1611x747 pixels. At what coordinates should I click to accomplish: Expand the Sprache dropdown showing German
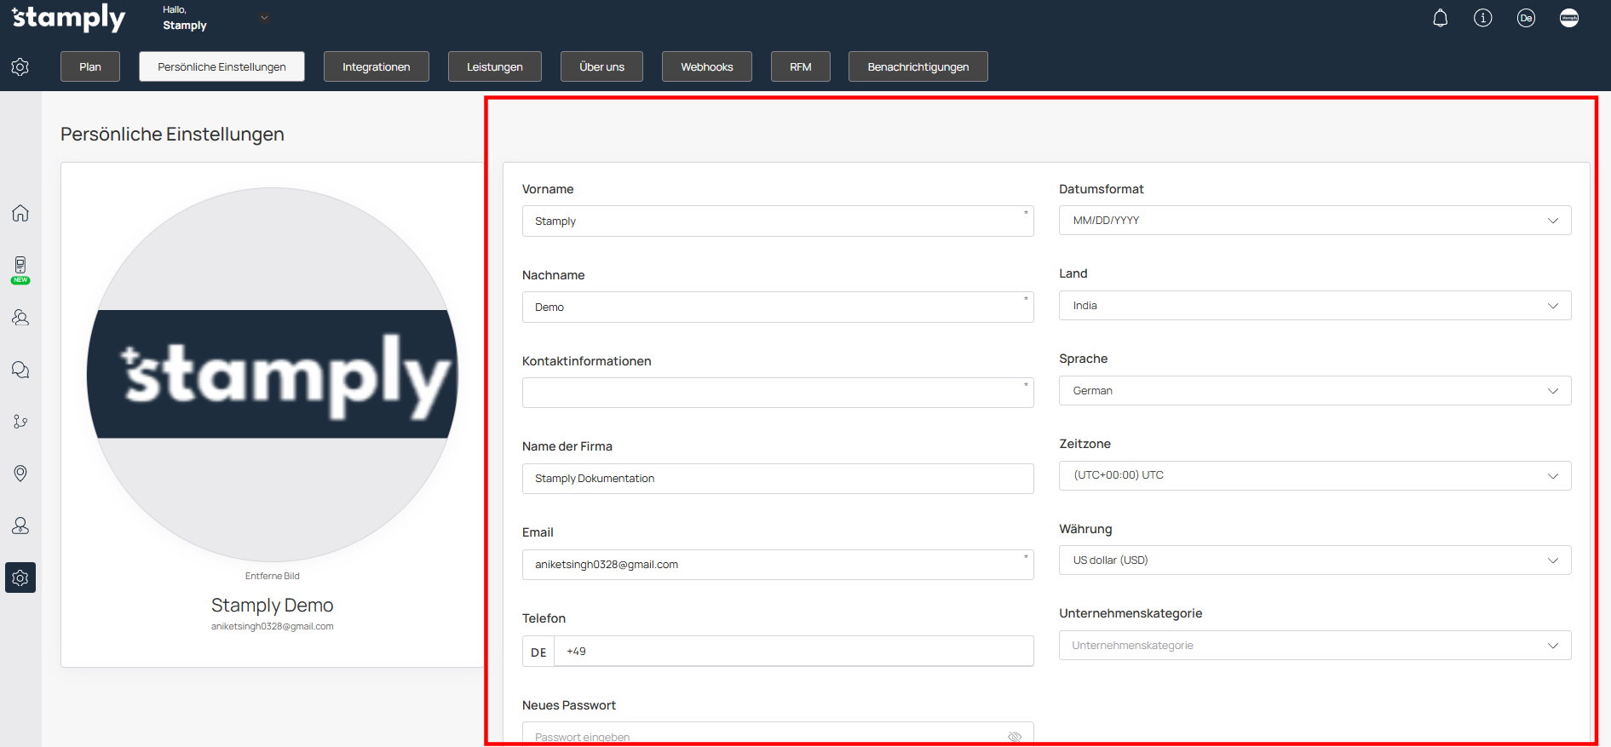[x=1315, y=391]
